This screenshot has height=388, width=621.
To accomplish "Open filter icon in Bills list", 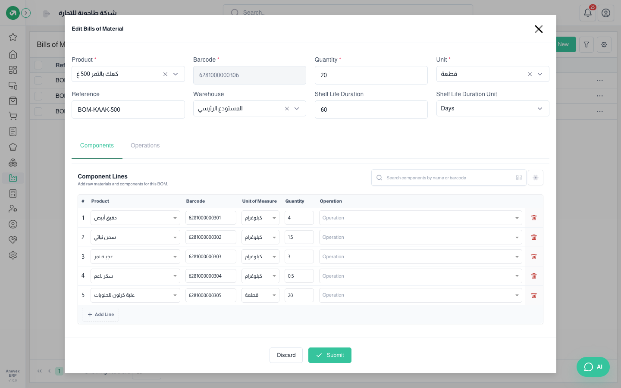I will click(x=586, y=44).
